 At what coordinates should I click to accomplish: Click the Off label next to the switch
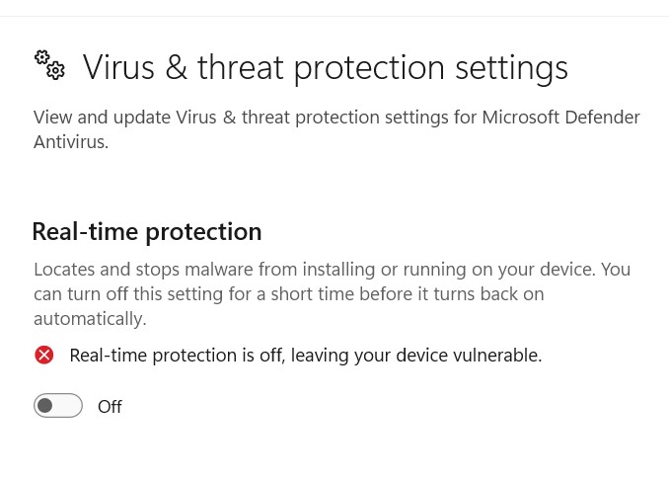click(110, 407)
